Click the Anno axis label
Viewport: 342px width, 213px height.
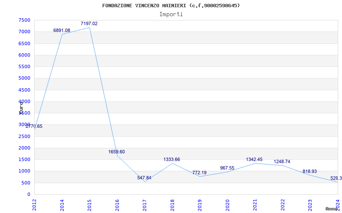pyautogui.click(x=332, y=209)
